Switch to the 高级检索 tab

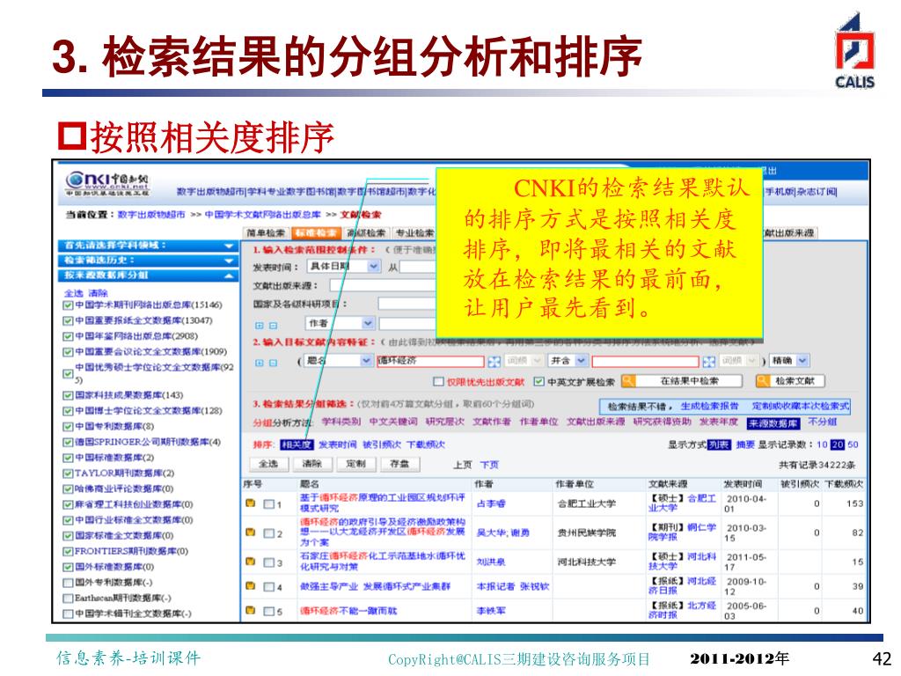point(366,232)
